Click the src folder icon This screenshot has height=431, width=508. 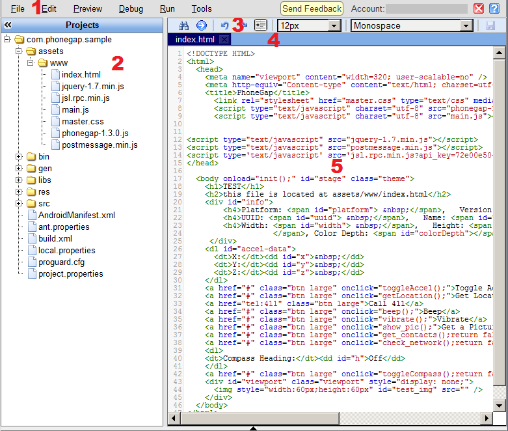31,203
